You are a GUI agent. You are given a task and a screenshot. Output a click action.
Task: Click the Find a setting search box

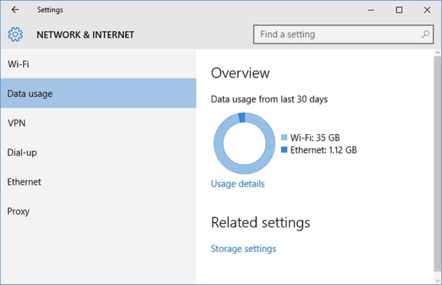pos(331,34)
